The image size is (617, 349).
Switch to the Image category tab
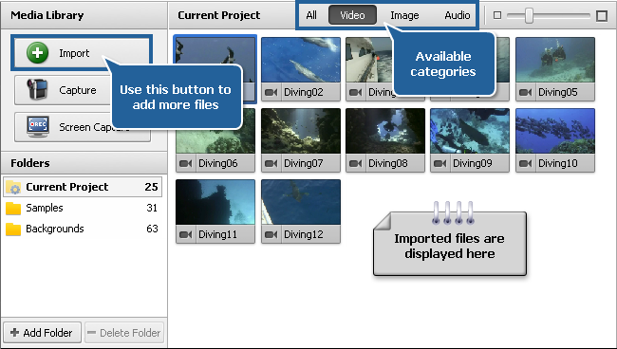coord(404,15)
